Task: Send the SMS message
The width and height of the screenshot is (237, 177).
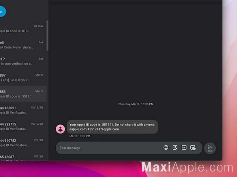Action: pos(210,148)
